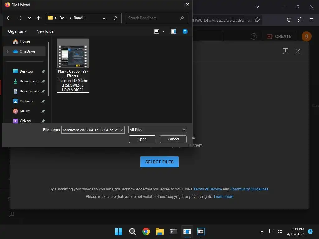Click the Firefox Pocket save icon
Screen dimensions: 319x239
[x=289, y=20]
